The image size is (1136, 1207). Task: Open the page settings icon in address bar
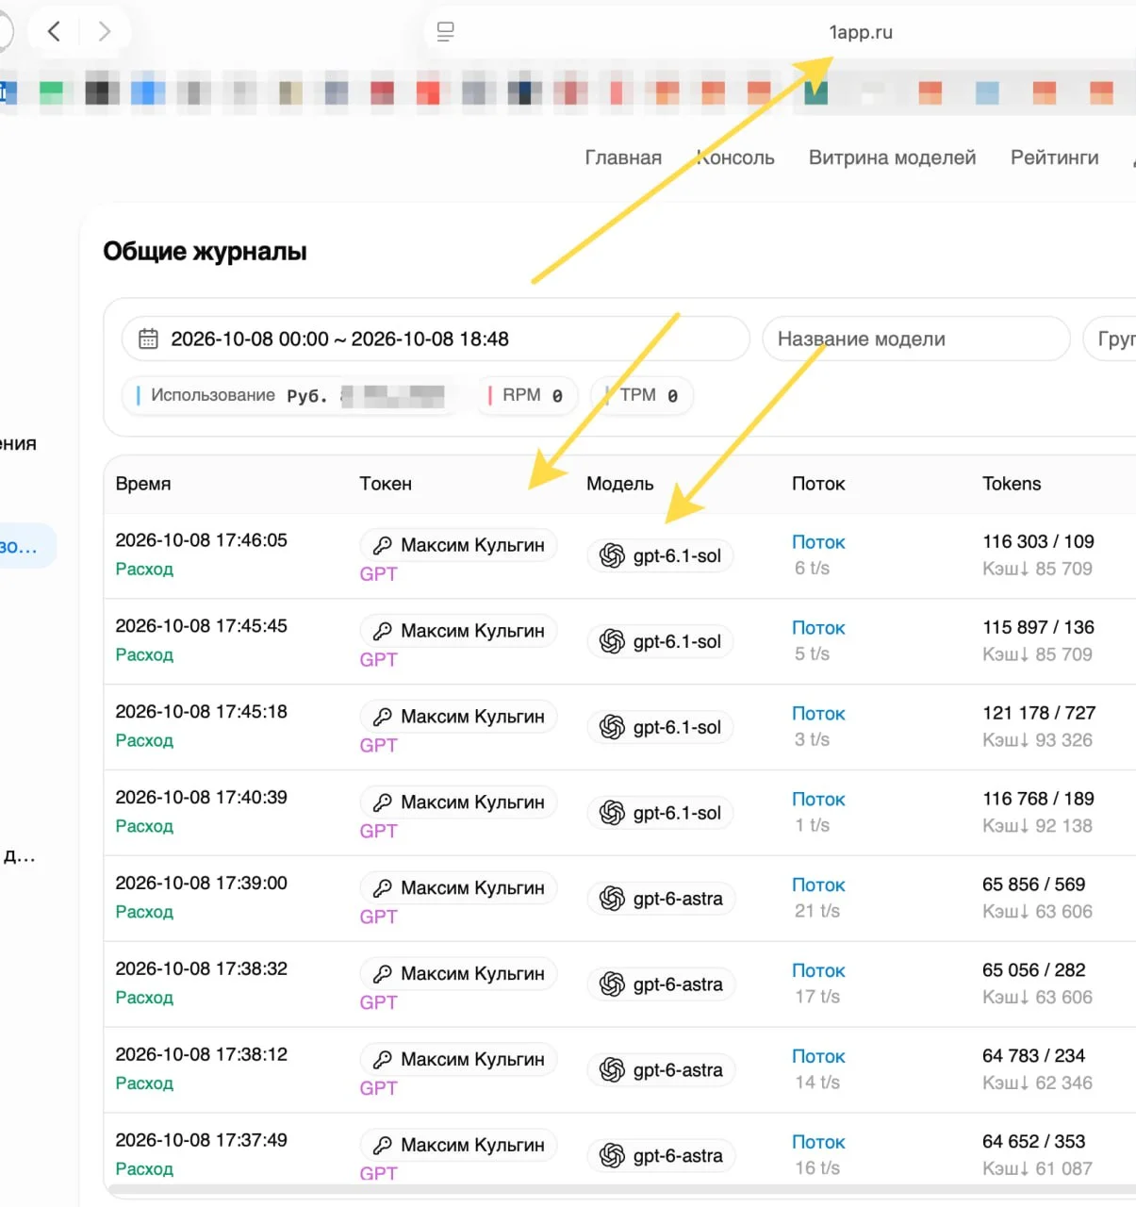(445, 31)
